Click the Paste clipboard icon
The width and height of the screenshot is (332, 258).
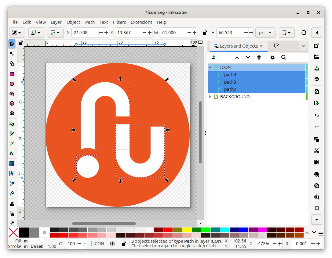(316, 162)
